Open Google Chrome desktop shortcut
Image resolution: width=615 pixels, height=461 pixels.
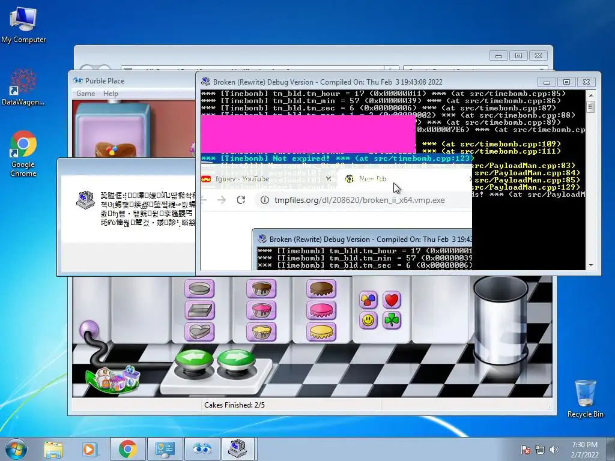[x=23, y=154]
